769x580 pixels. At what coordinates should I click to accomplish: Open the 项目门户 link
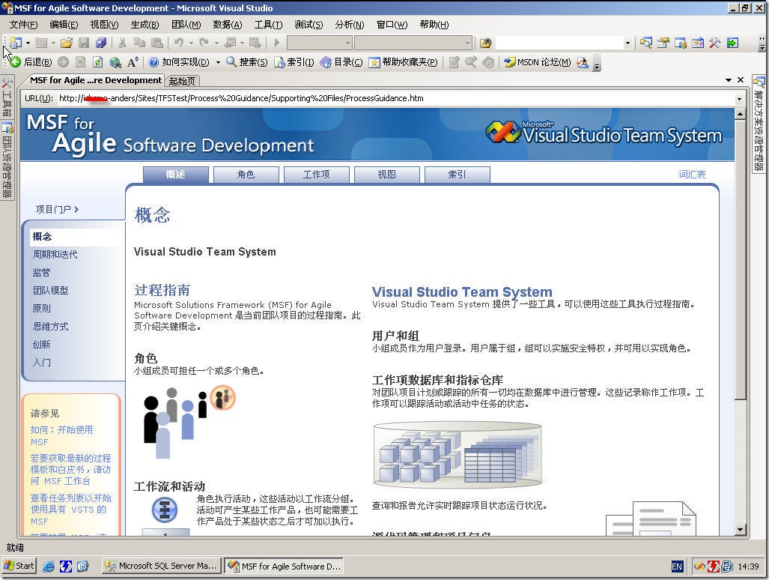(x=57, y=210)
